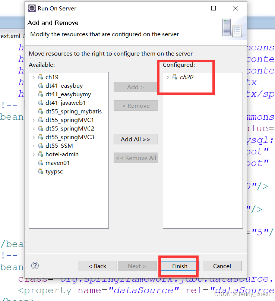Select dt41_easybuy in the Available list

(x=64, y=86)
